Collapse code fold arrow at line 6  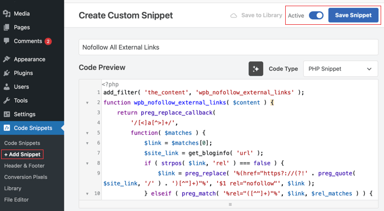[87, 143]
